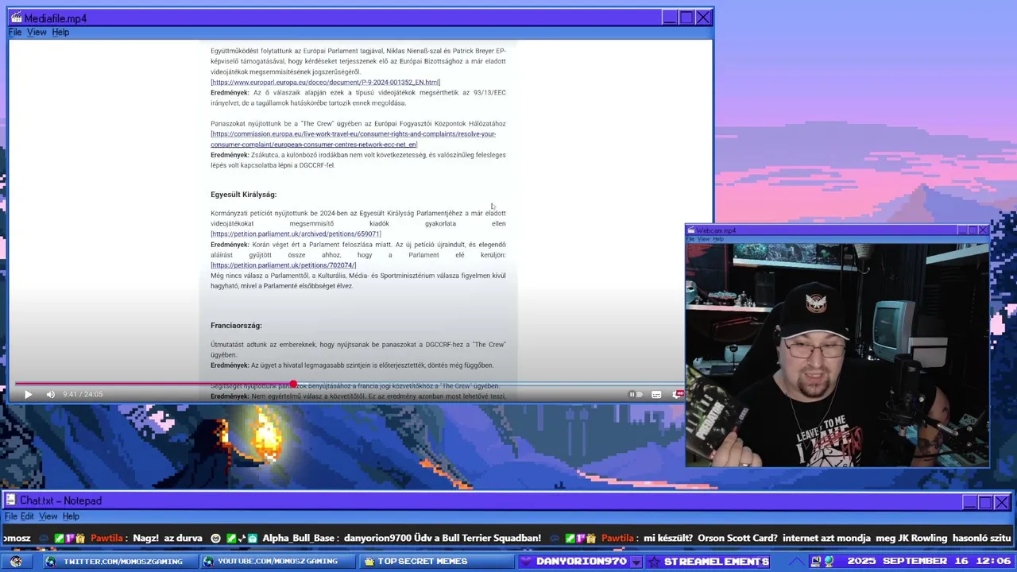Viewport: 1017px width, 572px height.
Task: Open View menu in Mediafile.mp4
Action: pyautogui.click(x=37, y=33)
